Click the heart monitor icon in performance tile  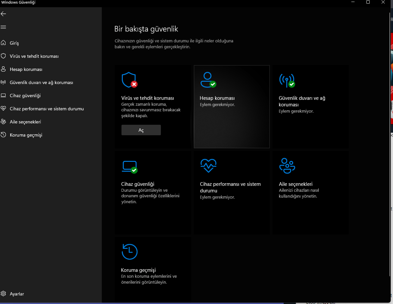(208, 166)
